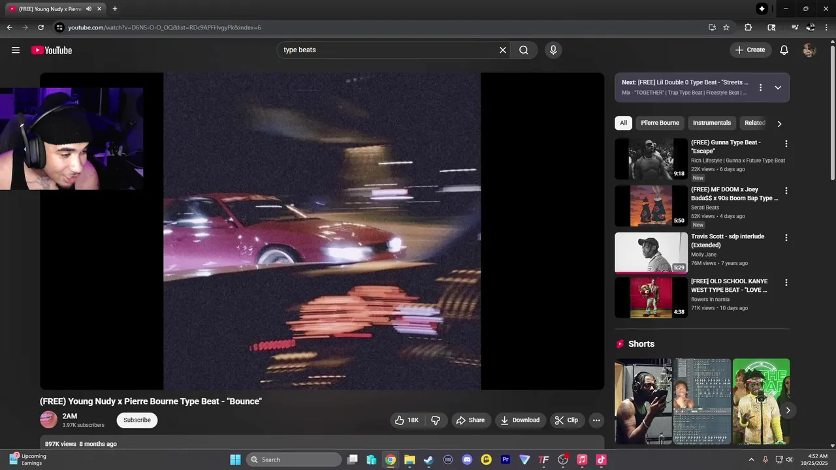
Task: Open Premiere Pro from the taskbar
Action: click(506, 460)
